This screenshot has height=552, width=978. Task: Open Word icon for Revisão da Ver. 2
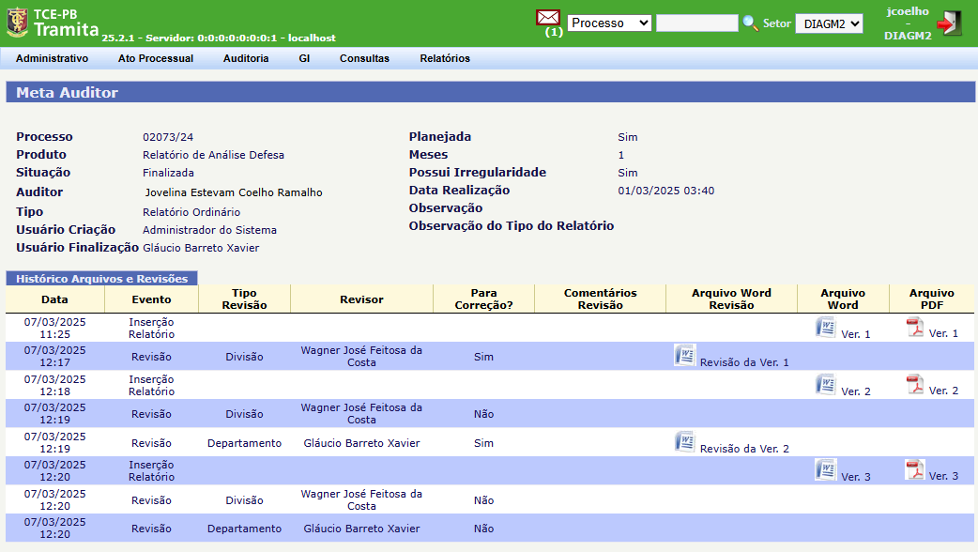click(x=685, y=441)
